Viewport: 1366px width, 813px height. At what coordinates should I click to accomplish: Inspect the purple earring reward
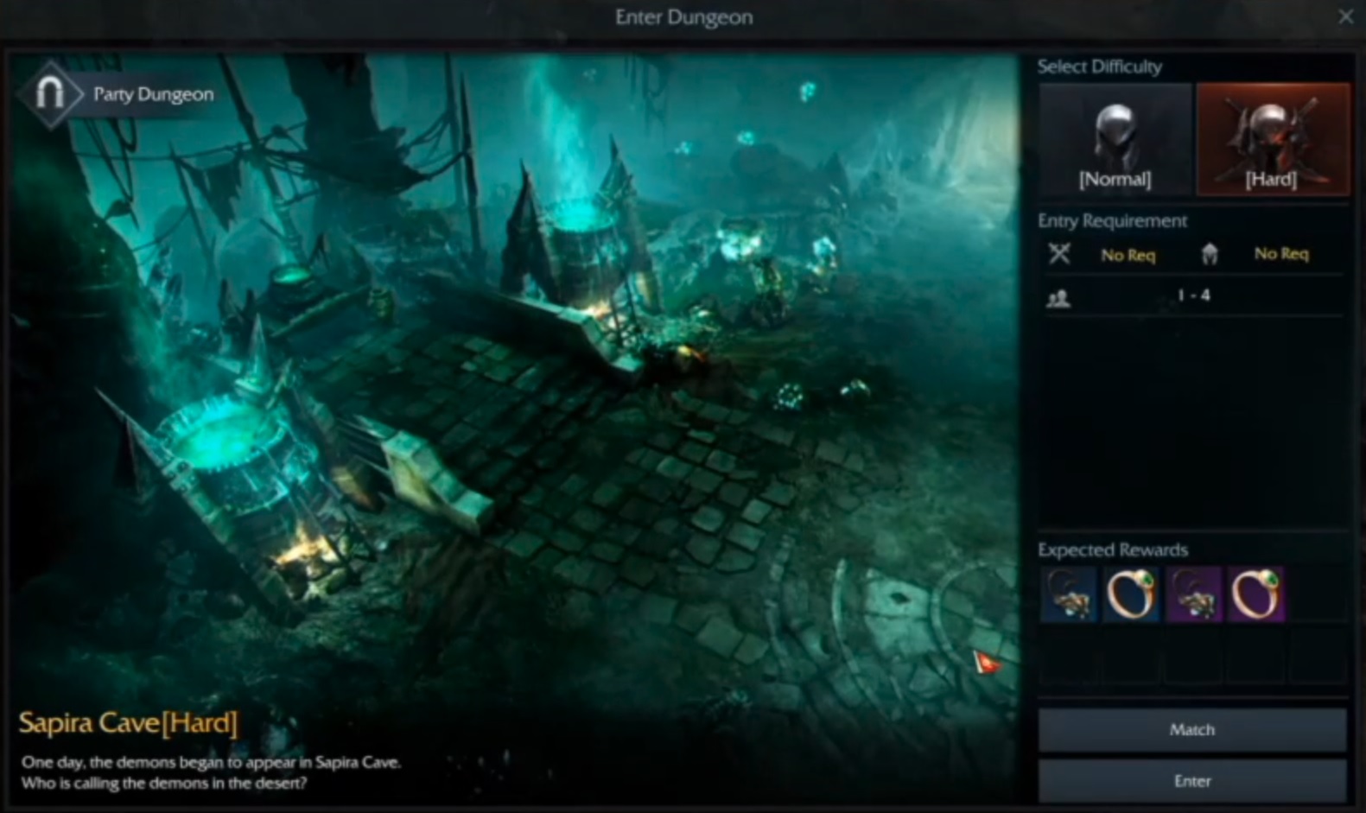pos(1193,594)
